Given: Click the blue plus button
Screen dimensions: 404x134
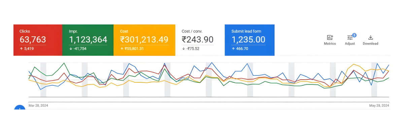Looking at the screenshot, I should coord(20,108).
